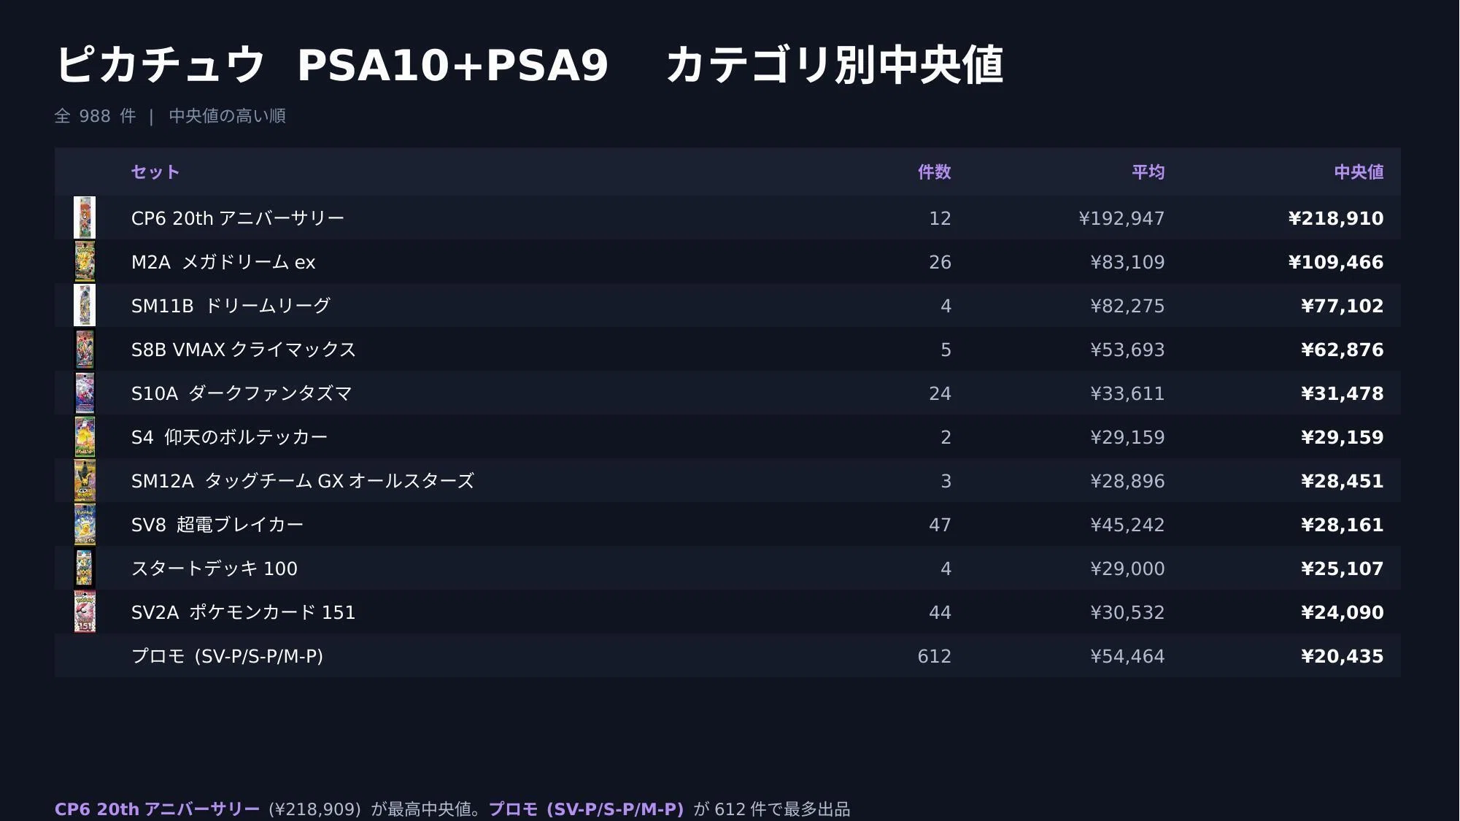The width and height of the screenshot is (1460, 821).
Task: Sort by the 件数 column header
Action: tap(934, 172)
